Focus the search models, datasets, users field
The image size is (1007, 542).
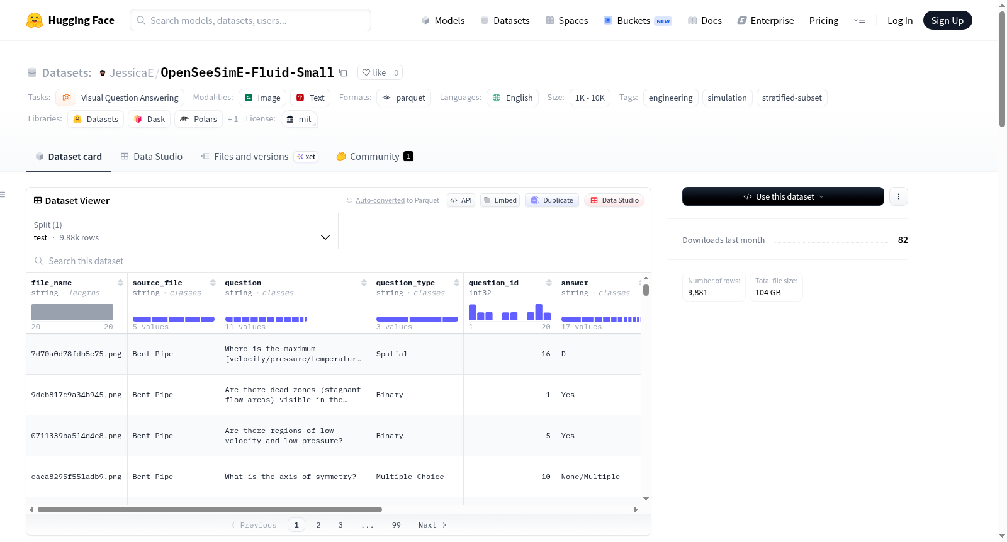(x=250, y=20)
